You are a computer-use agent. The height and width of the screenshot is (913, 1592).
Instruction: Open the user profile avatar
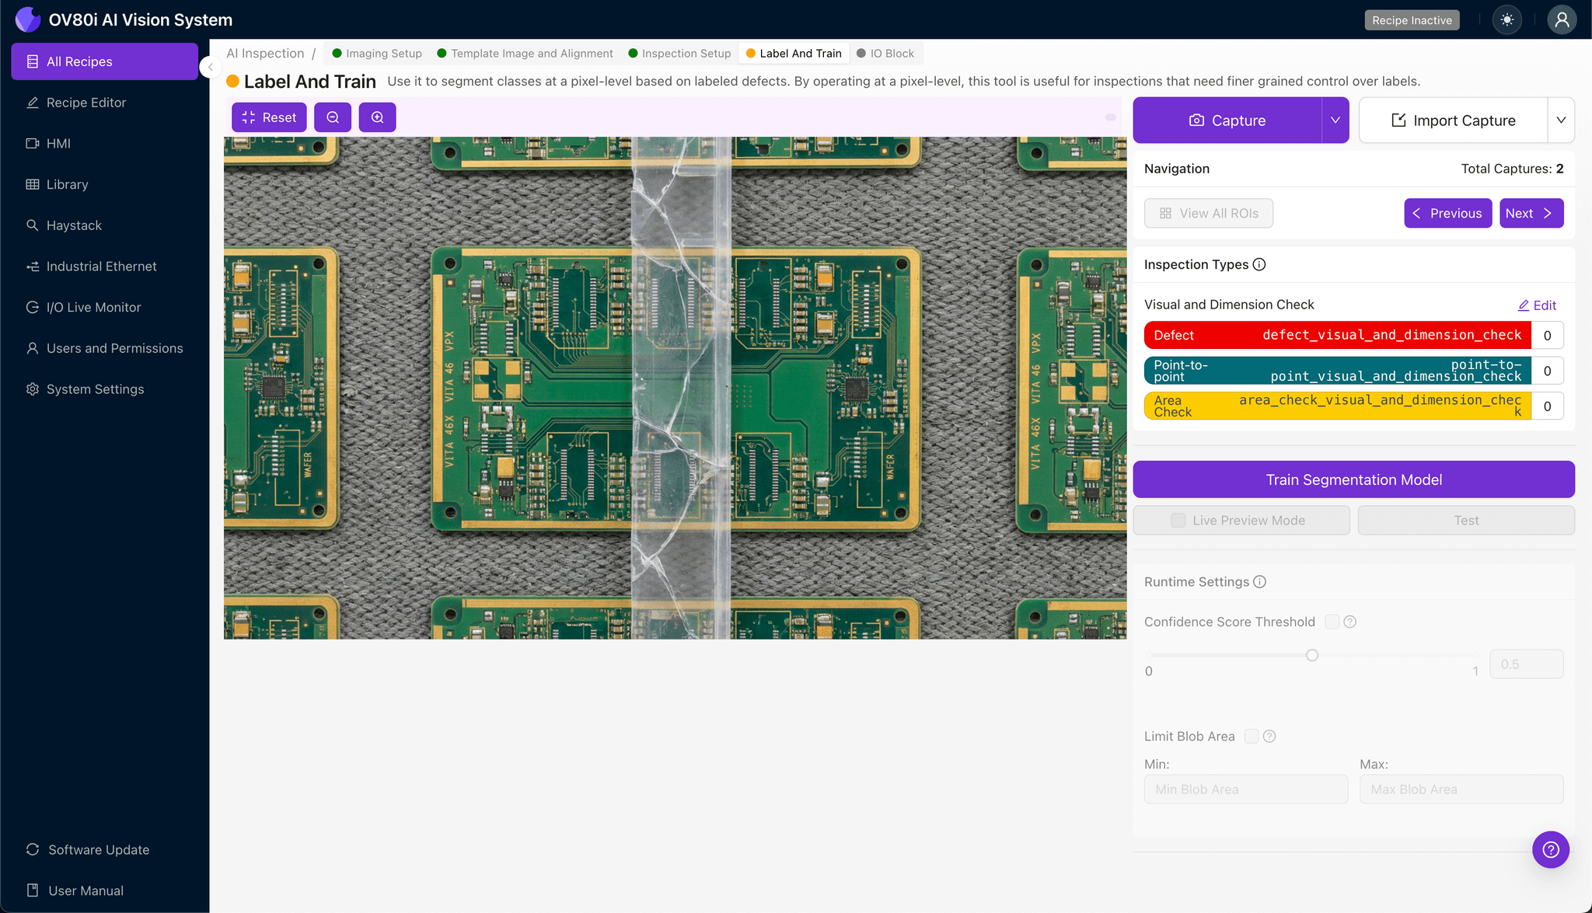pyautogui.click(x=1562, y=19)
